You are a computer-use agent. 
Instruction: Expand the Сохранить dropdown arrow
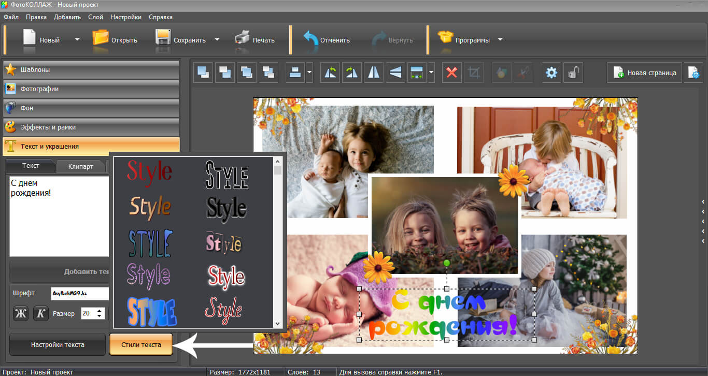coord(217,39)
